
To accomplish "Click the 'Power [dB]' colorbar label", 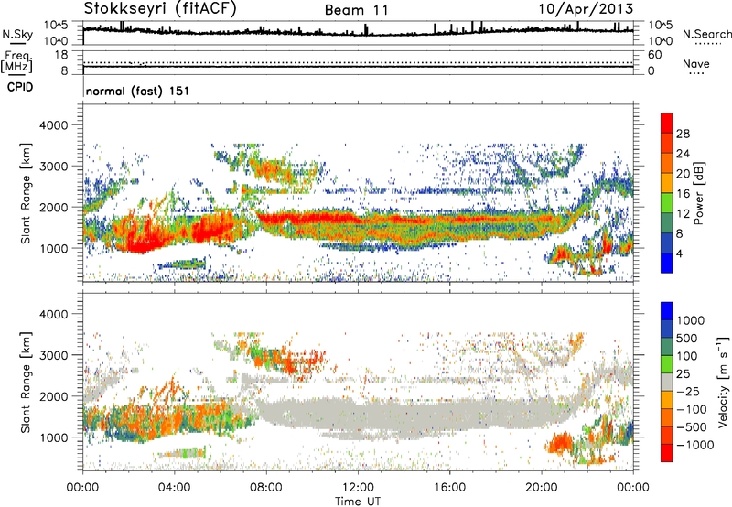I will (x=698, y=193).
